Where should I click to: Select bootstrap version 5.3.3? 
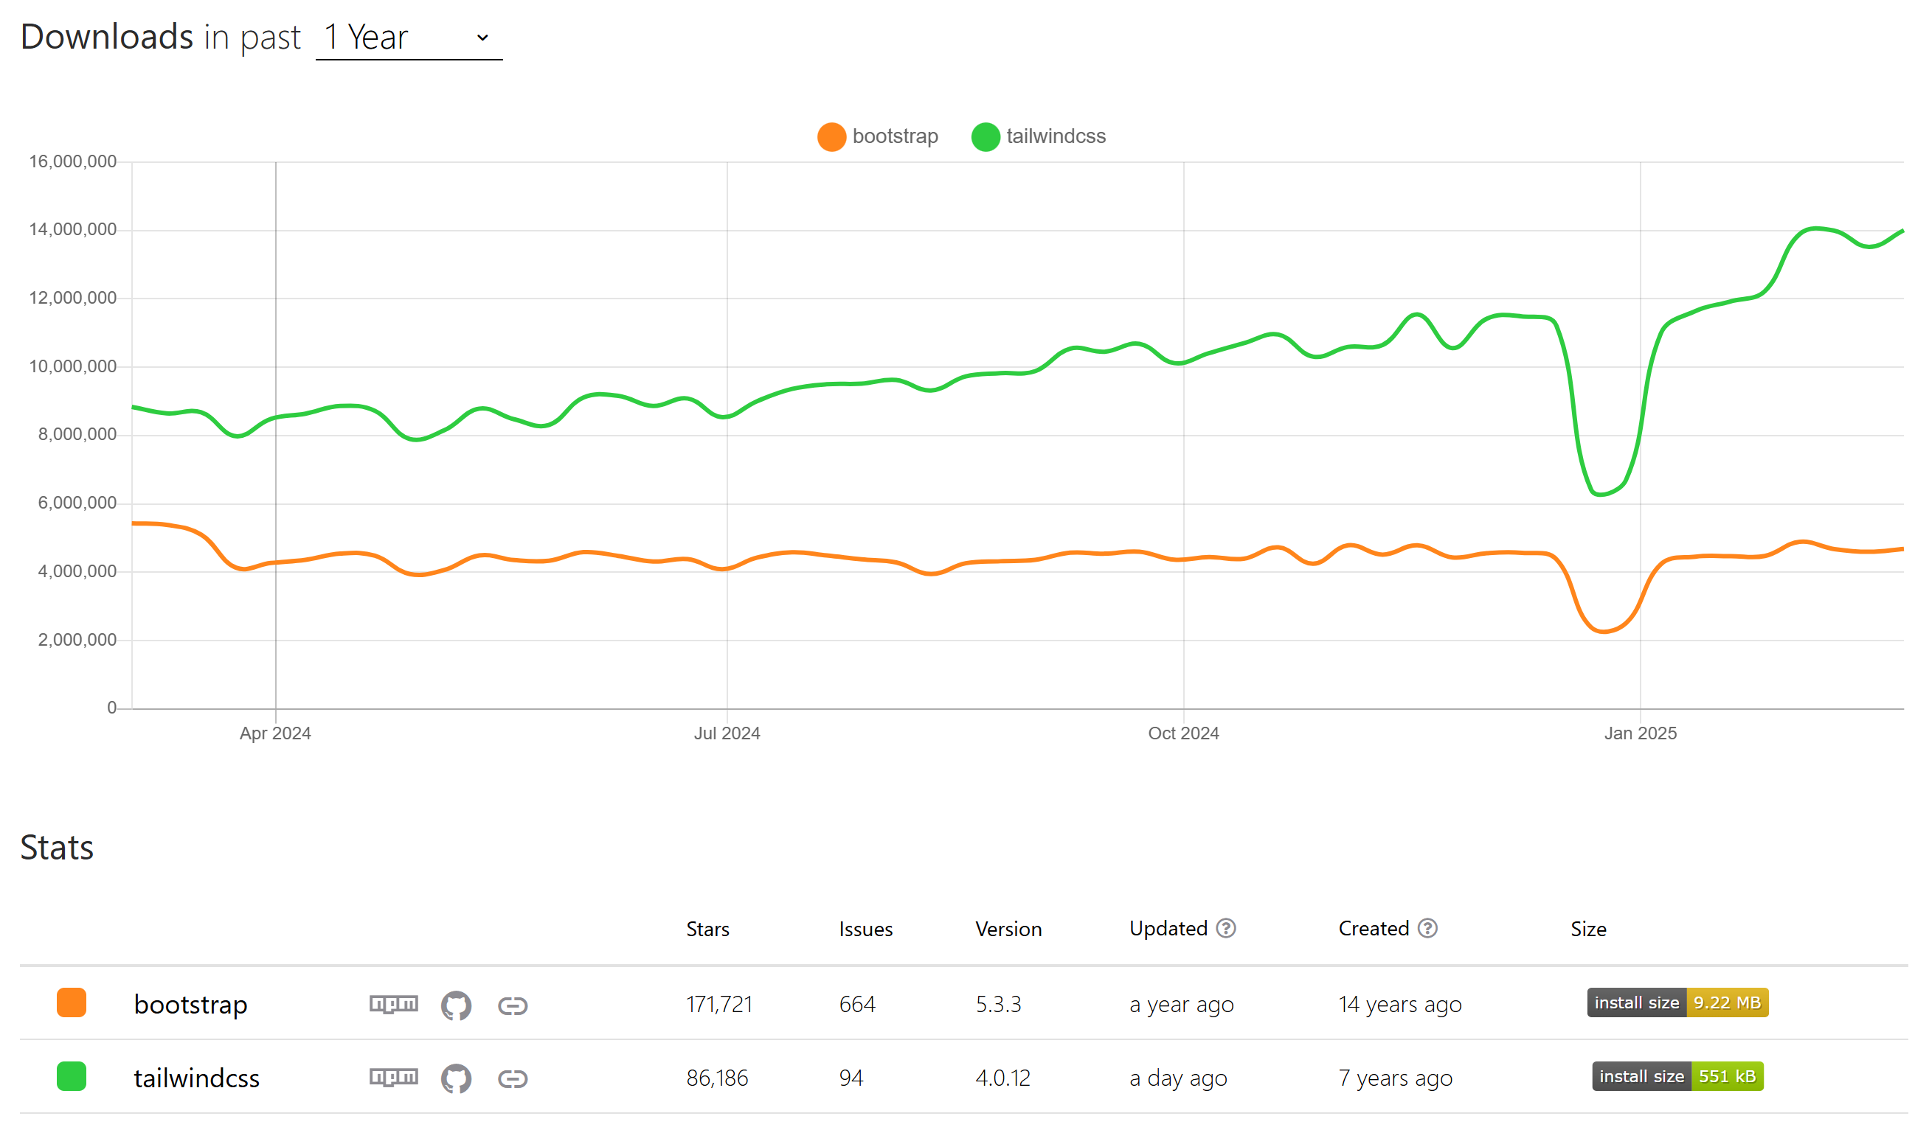pyautogui.click(x=998, y=1004)
